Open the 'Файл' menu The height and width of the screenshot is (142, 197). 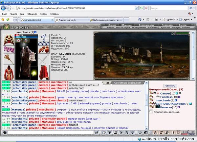(x=4, y=14)
